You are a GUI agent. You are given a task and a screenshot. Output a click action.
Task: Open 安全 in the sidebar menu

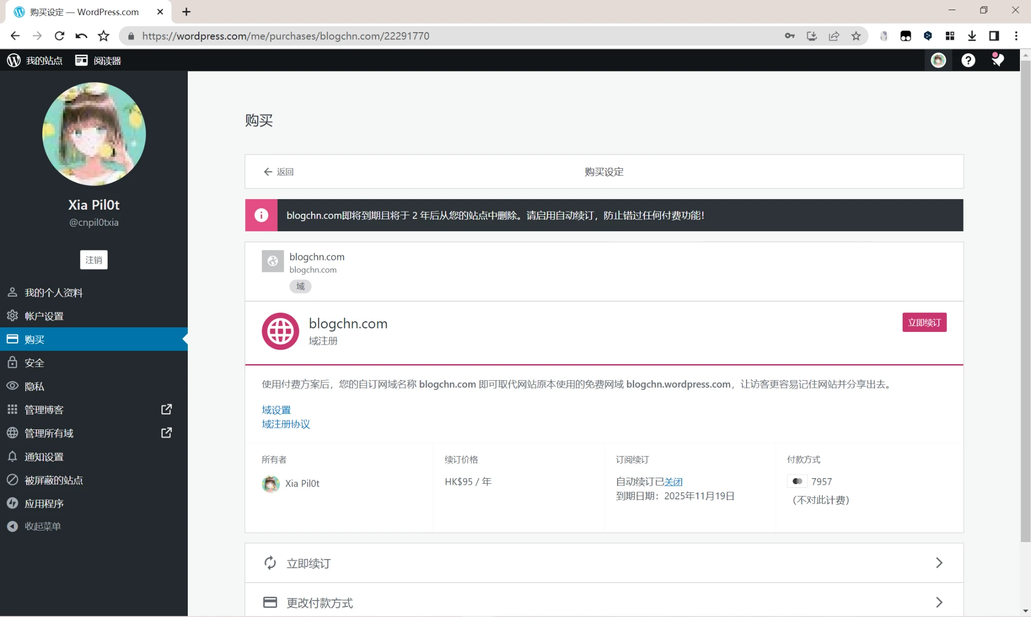point(34,363)
